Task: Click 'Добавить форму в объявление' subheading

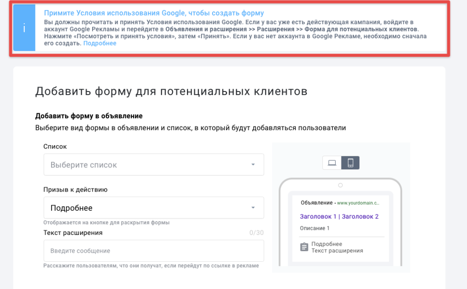Action: coord(89,116)
